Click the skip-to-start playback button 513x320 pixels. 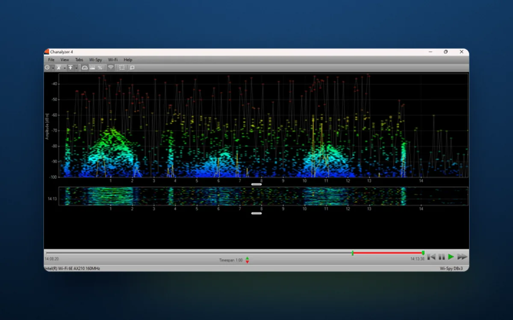[432, 257]
